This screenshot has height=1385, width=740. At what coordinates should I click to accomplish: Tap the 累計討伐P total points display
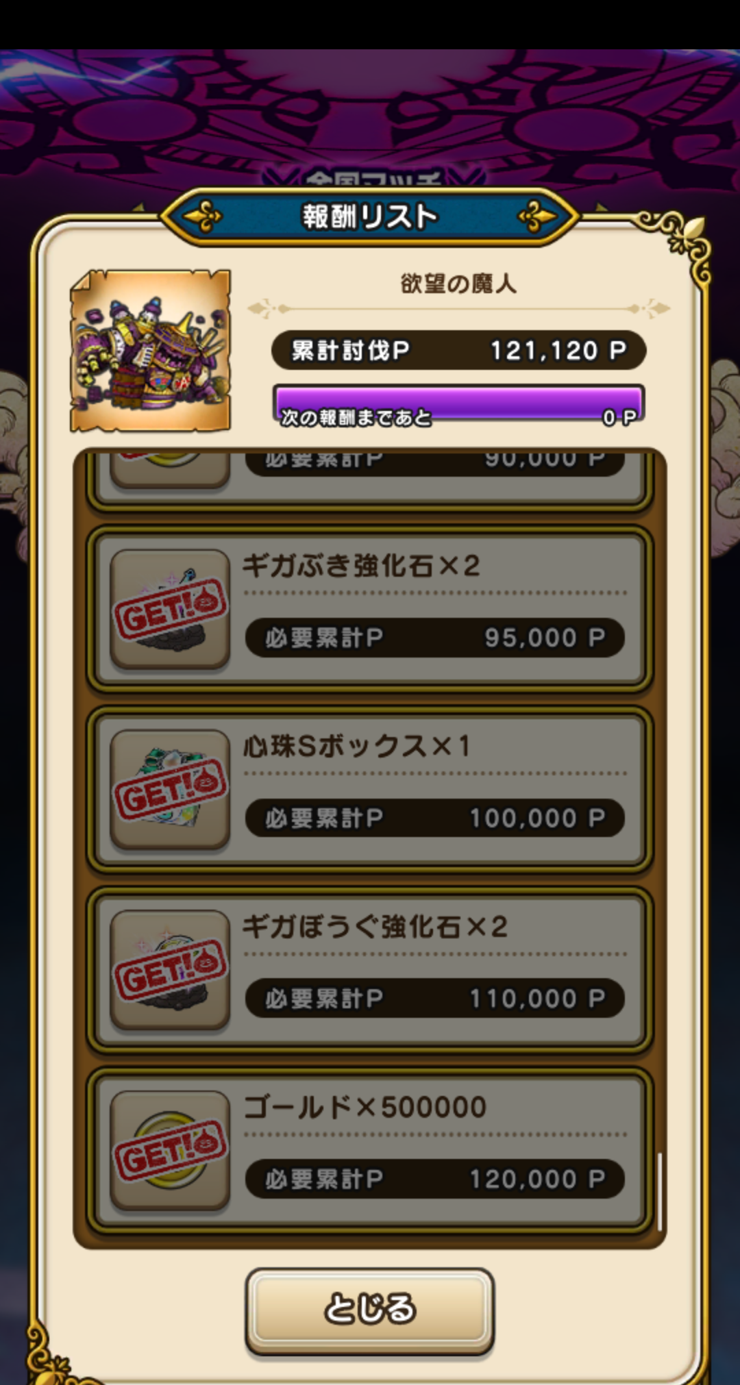coord(458,351)
